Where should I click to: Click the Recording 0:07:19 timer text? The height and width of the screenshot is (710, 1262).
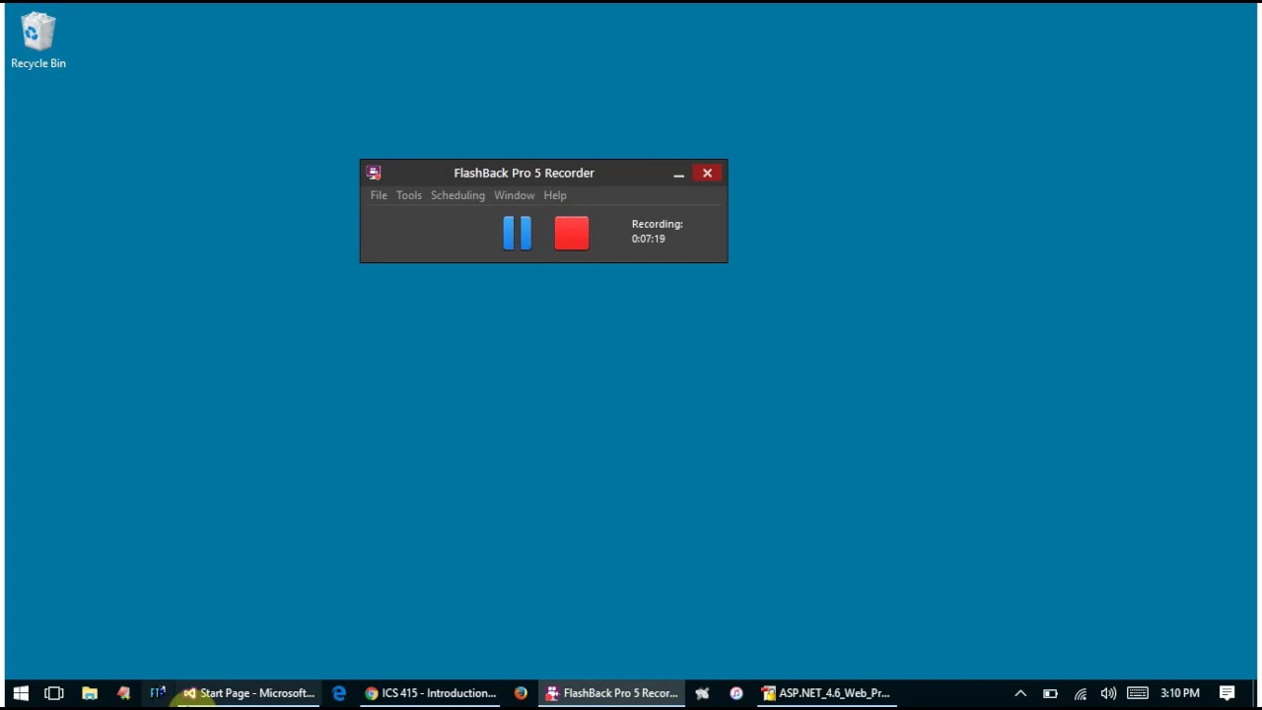[657, 231]
